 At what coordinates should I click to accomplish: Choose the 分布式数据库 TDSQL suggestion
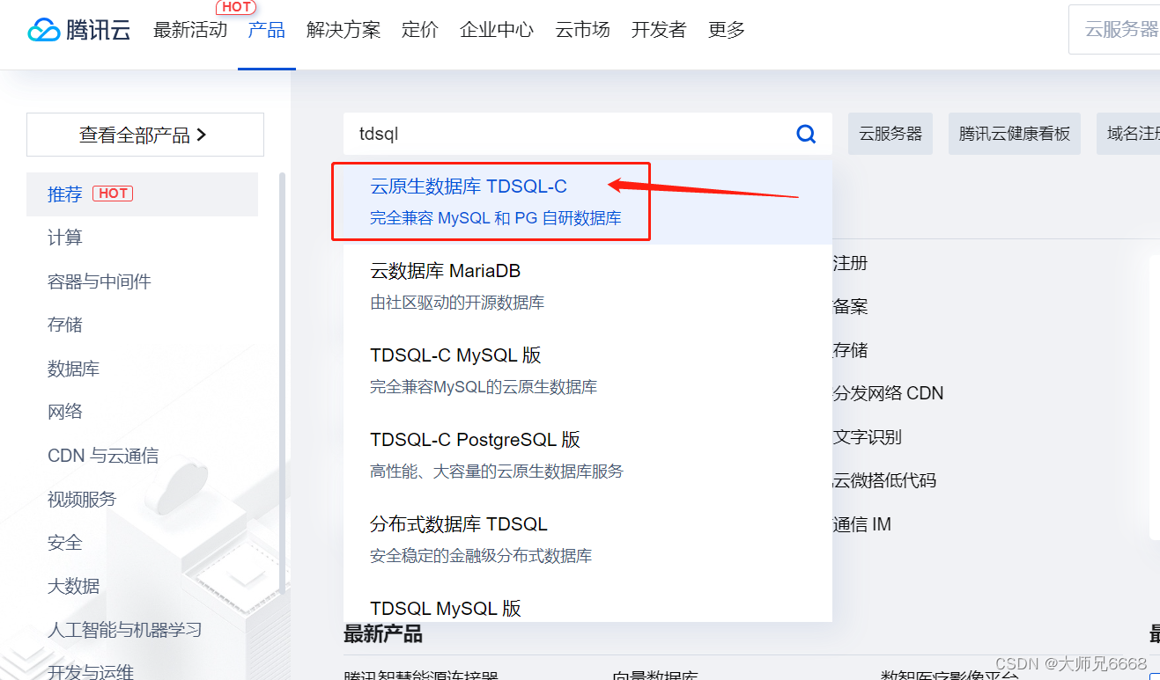(x=587, y=539)
